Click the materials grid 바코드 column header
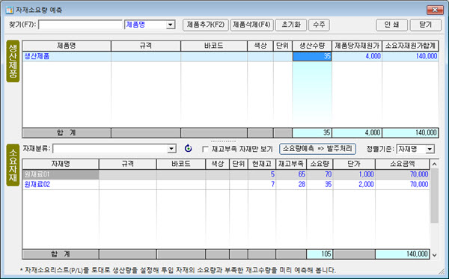Image resolution: width=449 pixels, height=279 pixels. 181,164
